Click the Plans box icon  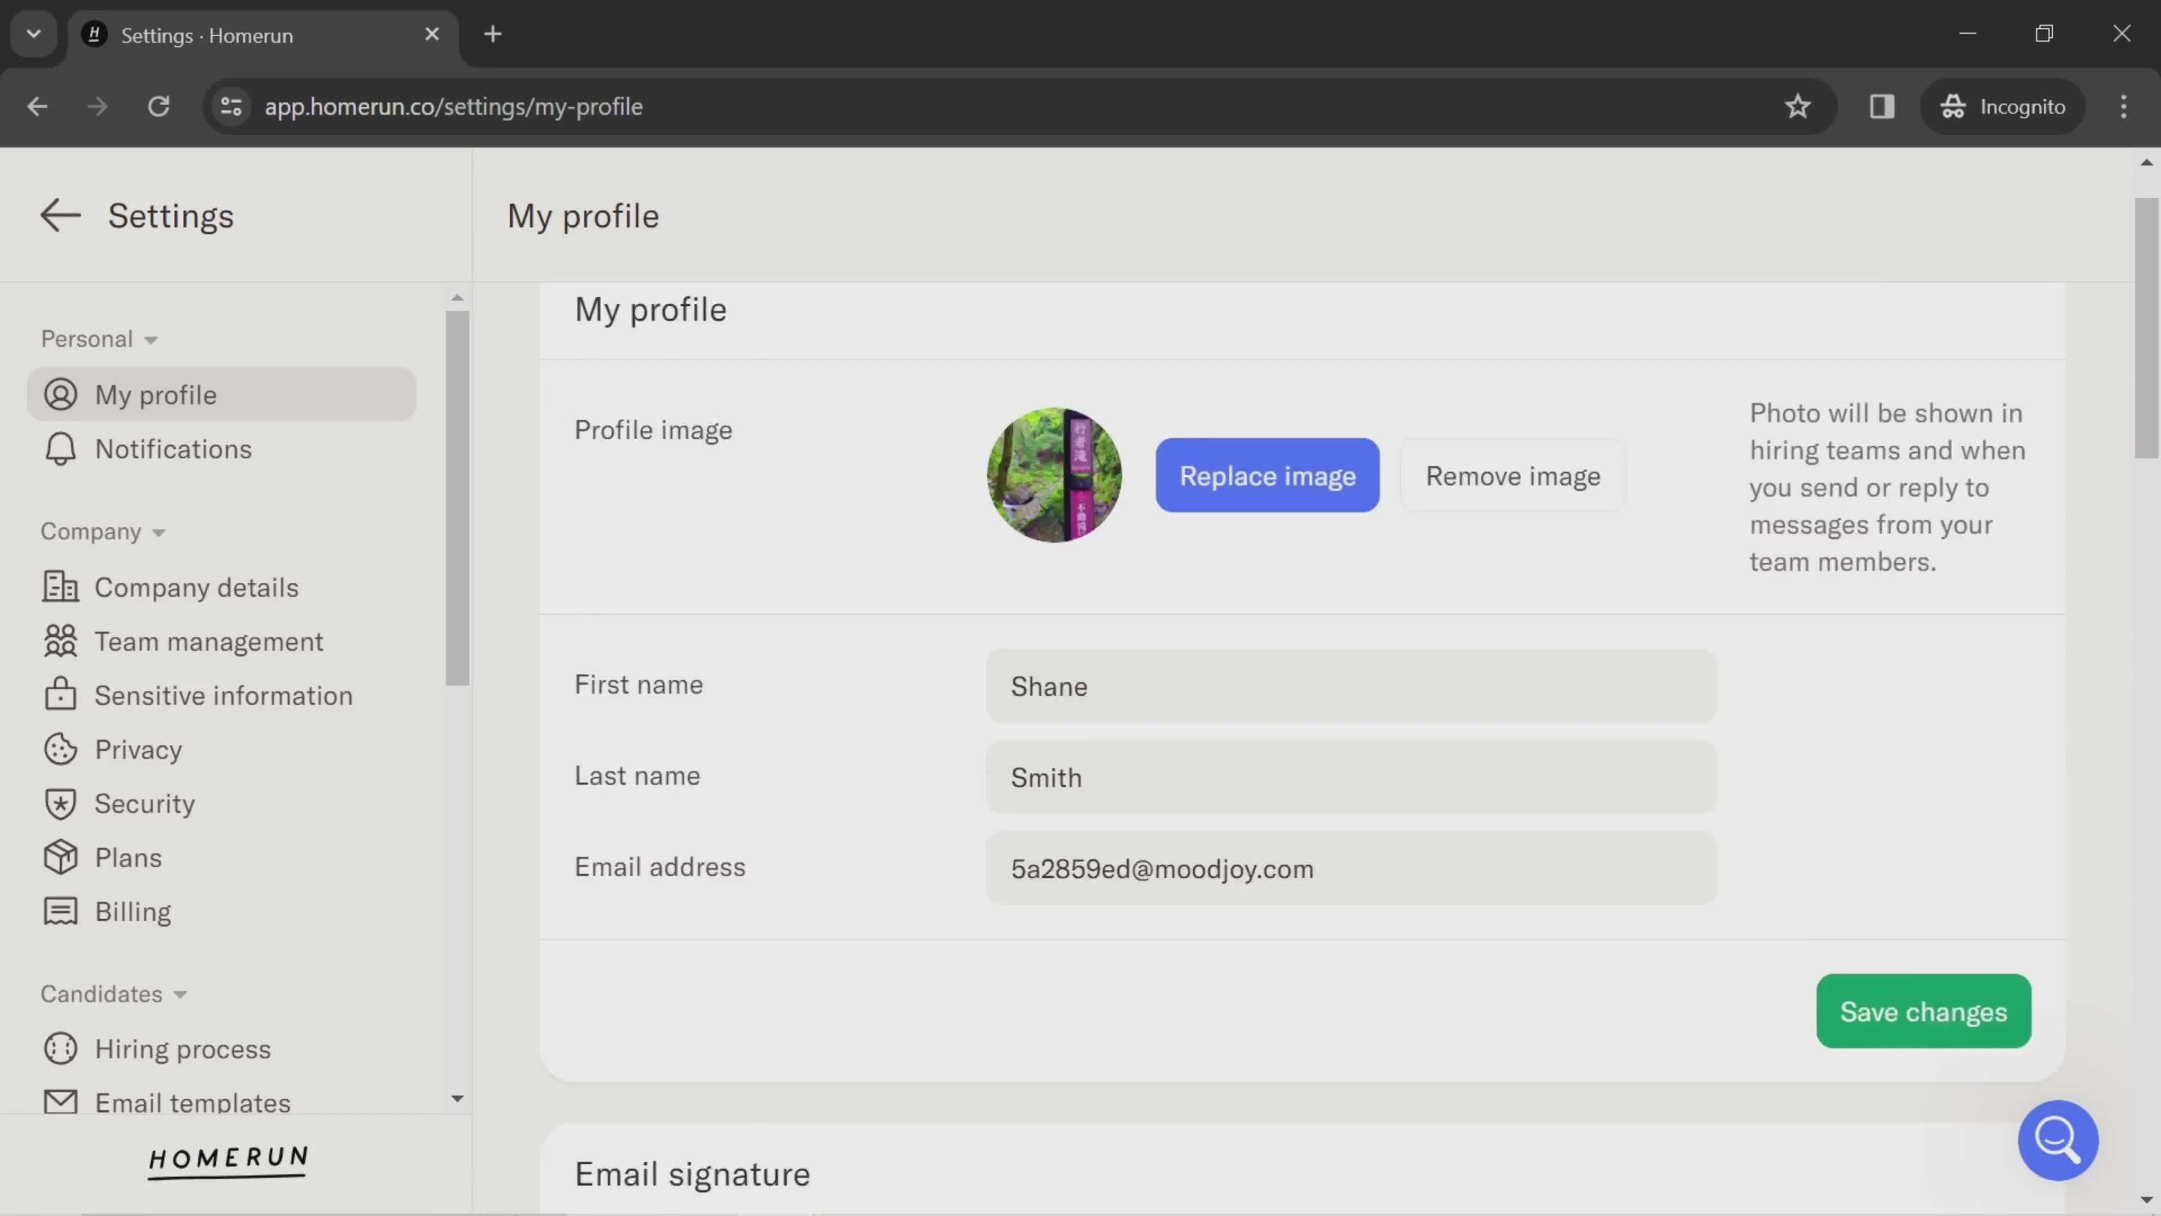click(60, 857)
